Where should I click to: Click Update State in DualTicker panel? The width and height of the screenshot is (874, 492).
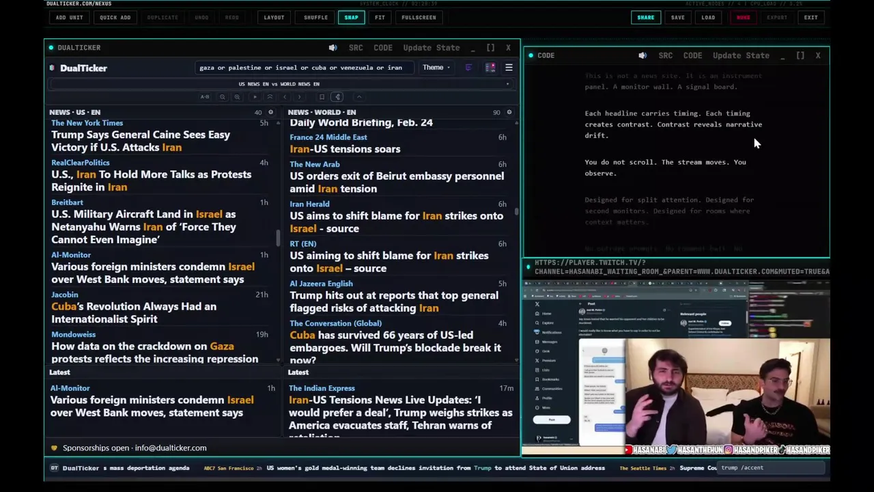[x=432, y=48]
